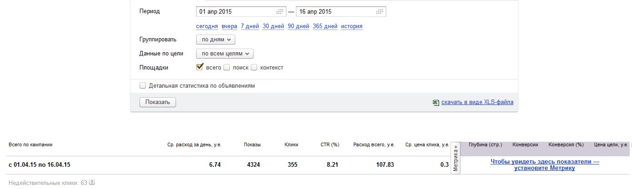Image resolution: width=632 pixels, height=189 pixels.
Task: Click help icon beside invalid clicks
Action: pos(92,182)
